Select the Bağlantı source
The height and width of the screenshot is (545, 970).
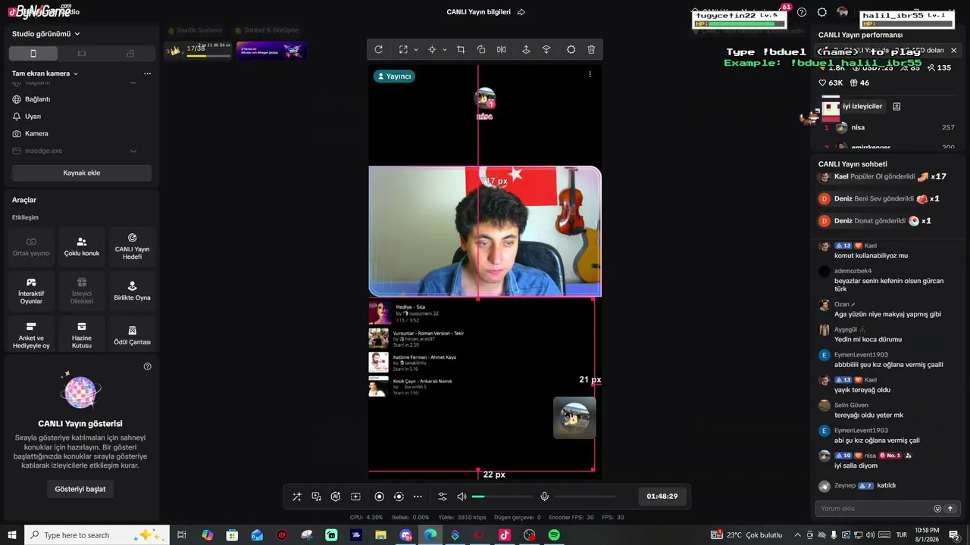(x=81, y=99)
